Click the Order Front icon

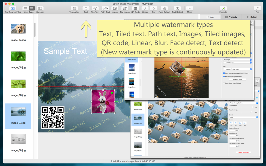click(231, 123)
